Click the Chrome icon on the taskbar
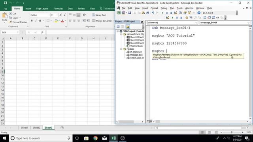This screenshot has height=142, width=253. pyautogui.click(x=95, y=138)
